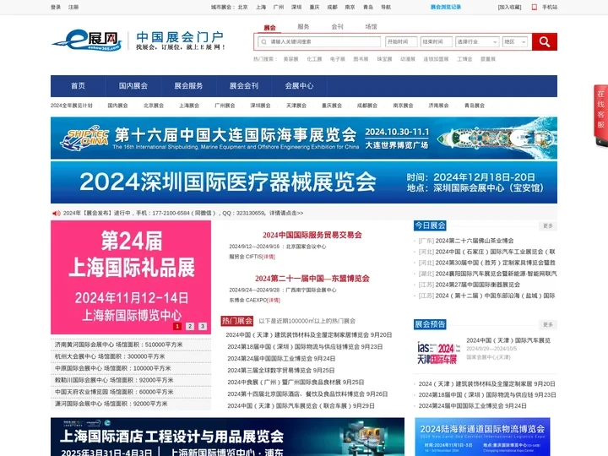Click the 登录 login link
This screenshot has height=456, width=608.
point(56,7)
